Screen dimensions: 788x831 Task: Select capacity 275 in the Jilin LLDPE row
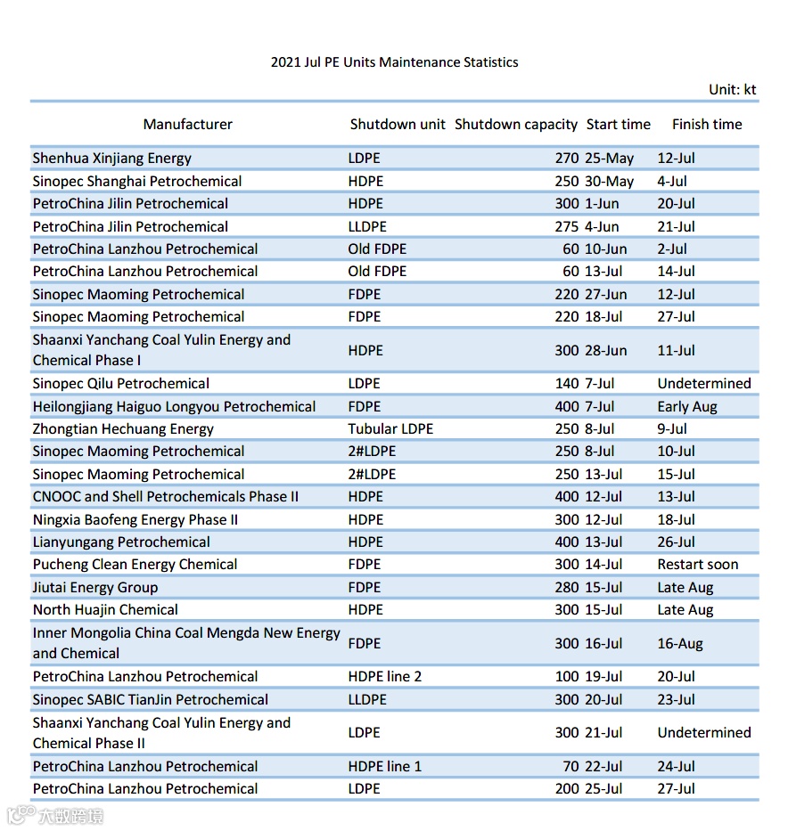pyautogui.click(x=566, y=227)
